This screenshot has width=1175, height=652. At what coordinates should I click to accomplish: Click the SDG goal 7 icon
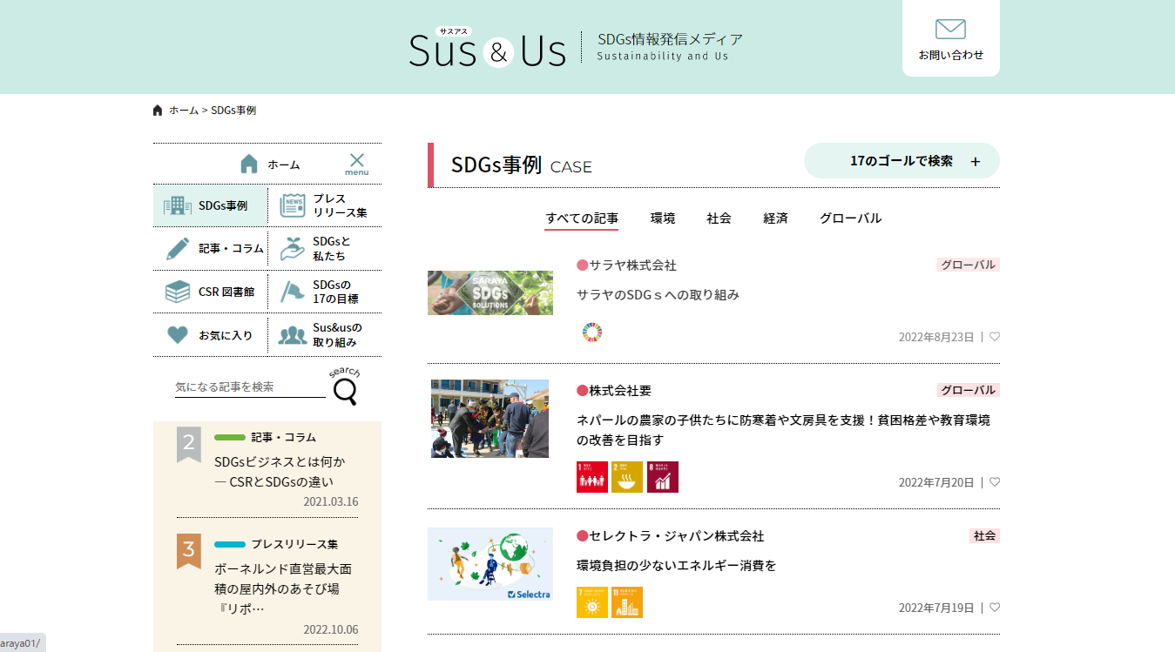[592, 602]
